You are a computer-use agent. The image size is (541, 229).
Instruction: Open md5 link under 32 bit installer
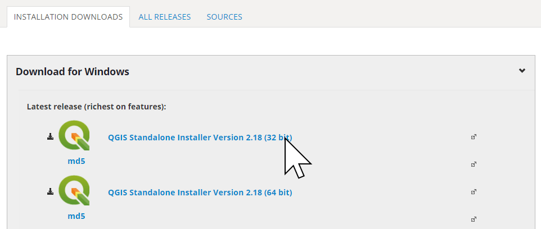click(76, 161)
